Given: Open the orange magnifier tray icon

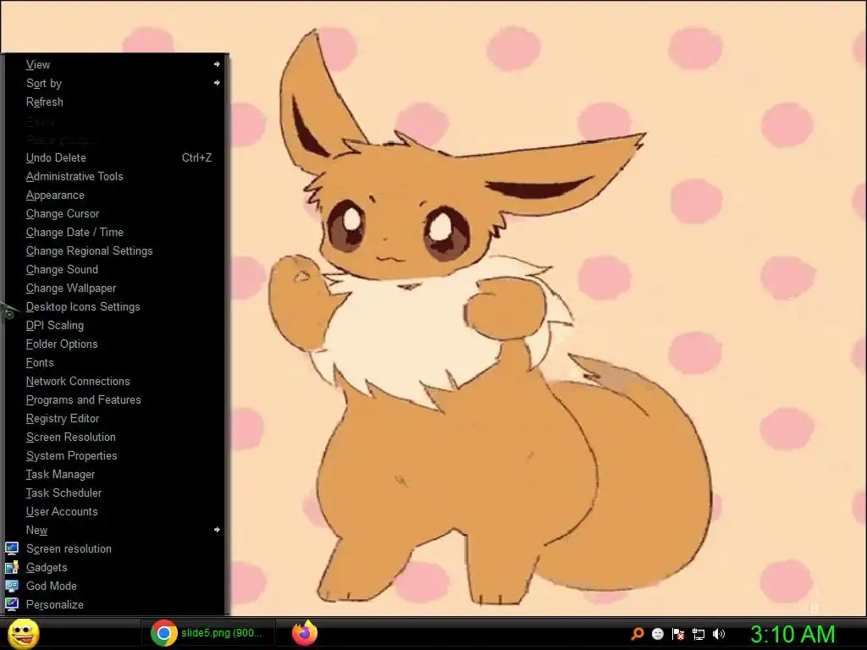Looking at the screenshot, I should coord(638,633).
